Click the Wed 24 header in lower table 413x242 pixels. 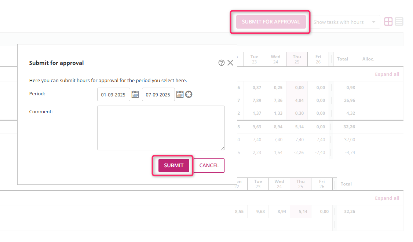click(279, 184)
